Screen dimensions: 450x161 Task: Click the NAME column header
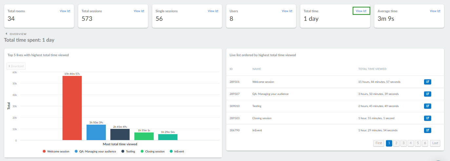tap(256, 69)
